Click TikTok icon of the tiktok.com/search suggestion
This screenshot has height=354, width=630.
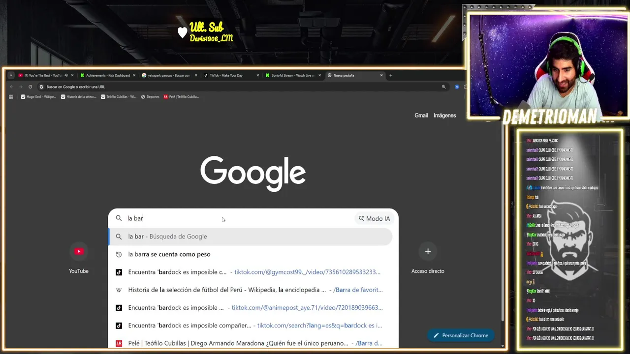pos(119,325)
